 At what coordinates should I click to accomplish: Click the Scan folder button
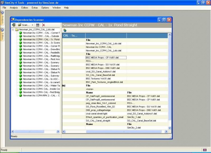(x=24, y=25)
